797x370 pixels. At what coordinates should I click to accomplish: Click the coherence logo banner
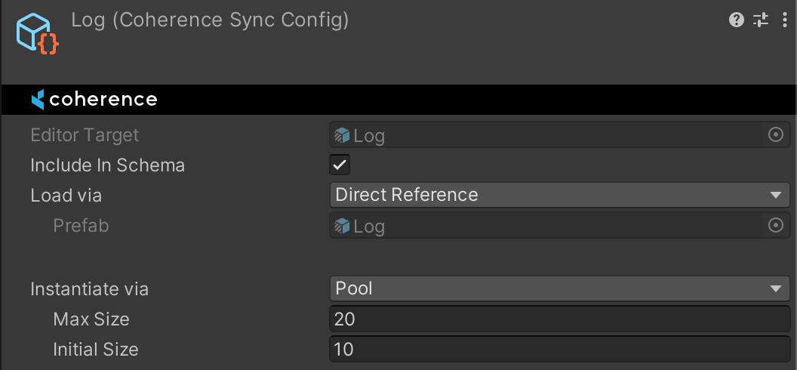[x=94, y=100]
